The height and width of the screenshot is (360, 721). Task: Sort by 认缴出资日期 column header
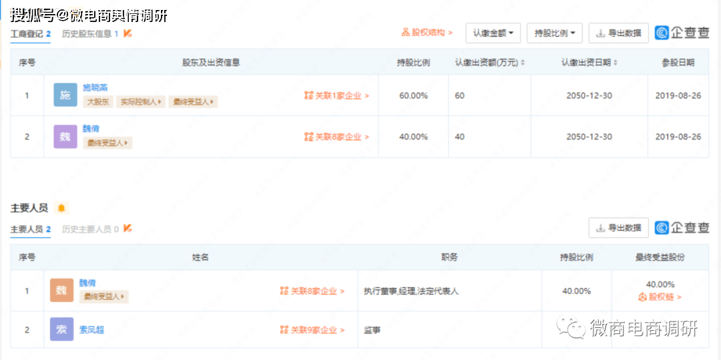pyautogui.click(x=589, y=63)
